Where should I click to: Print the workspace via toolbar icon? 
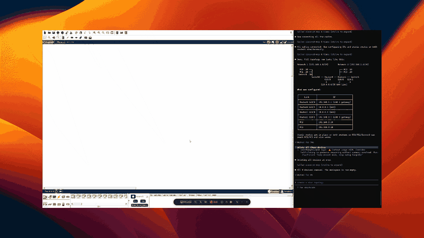(x=58, y=33)
